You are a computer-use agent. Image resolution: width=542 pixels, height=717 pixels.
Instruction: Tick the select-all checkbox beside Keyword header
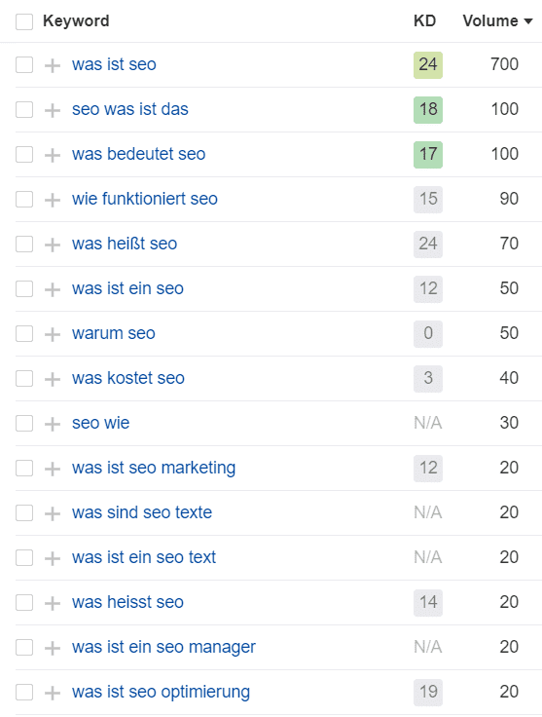click(24, 21)
